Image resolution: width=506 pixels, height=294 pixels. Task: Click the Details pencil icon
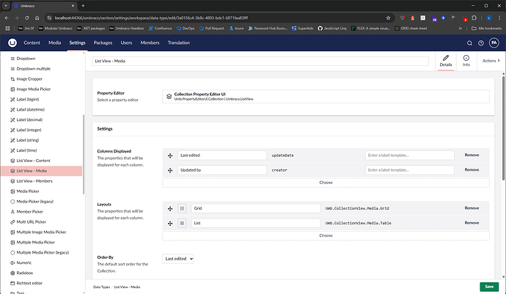coord(446,58)
